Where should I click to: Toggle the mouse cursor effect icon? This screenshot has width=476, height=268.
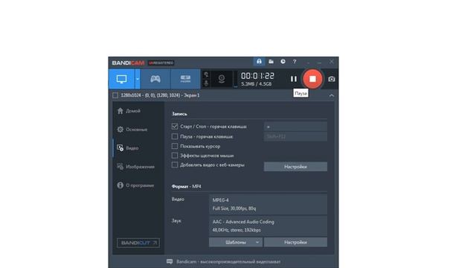click(x=206, y=74)
